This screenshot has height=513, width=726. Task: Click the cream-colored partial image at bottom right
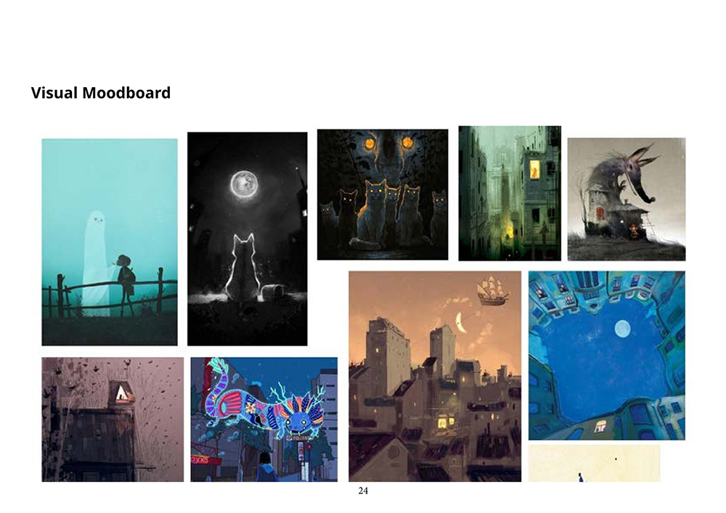[x=594, y=463]
